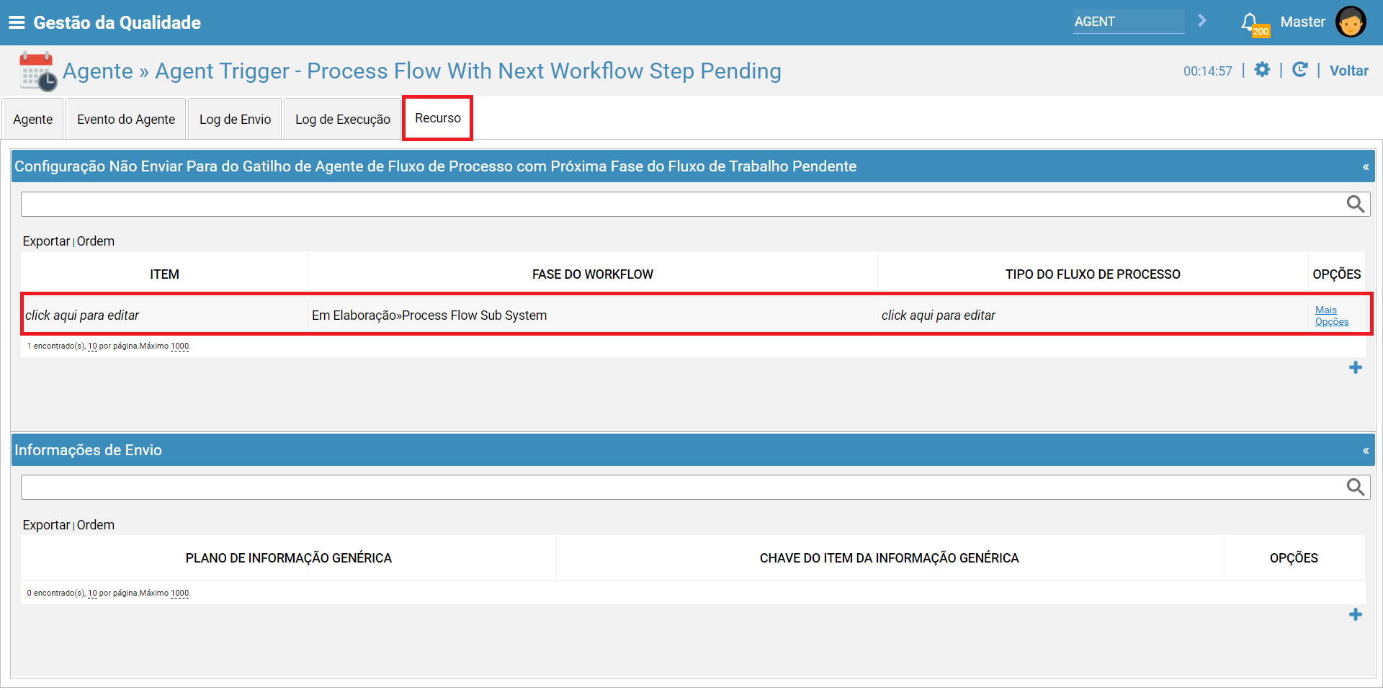Screen dimensions: 1383x690
Task: Collapse the Informações de Envio panel
Action: click(x=1365, y=451)
